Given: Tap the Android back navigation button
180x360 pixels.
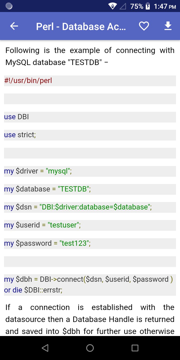Looking at the screenshot, I should pyautogui.click(x=45, y=348).
